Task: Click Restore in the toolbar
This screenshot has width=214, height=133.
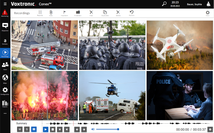Action: tap(132, 13)
